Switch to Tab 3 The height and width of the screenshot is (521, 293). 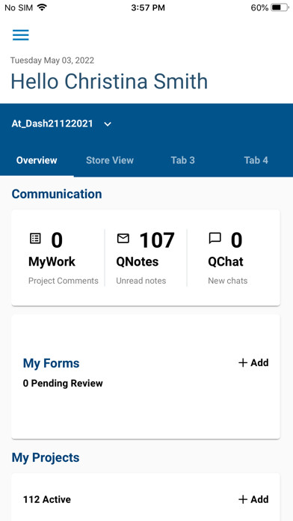(x=183, y=160)
